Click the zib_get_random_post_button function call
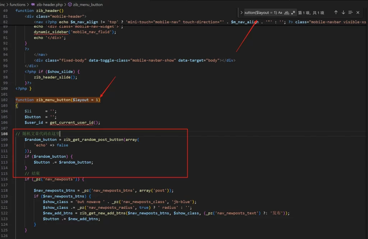This screenshot has height=239, width=368. tap(93, 139)
